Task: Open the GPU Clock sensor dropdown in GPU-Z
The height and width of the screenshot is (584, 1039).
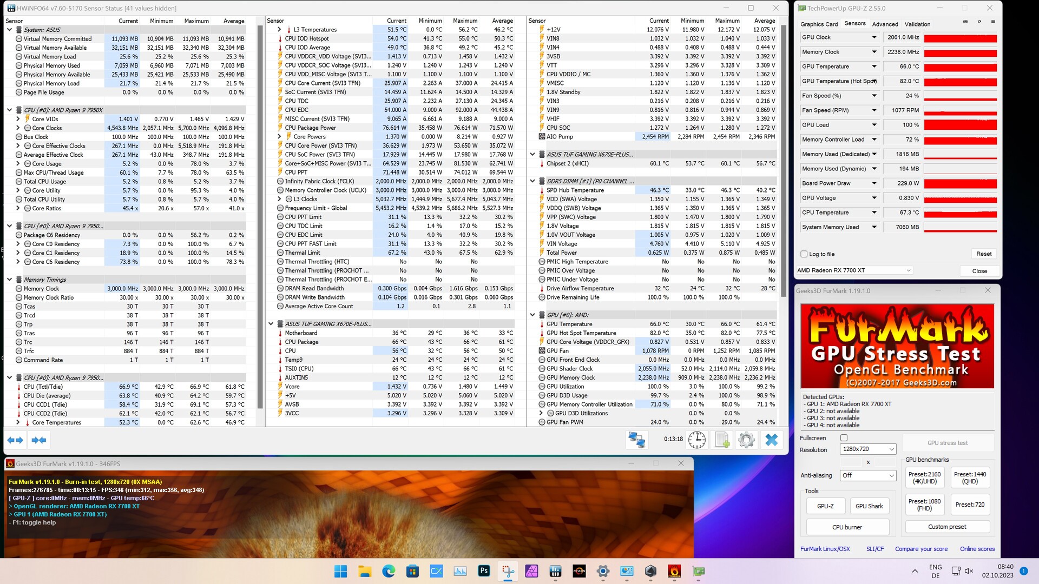Action: pyautogui.click(x=874, y=37)
